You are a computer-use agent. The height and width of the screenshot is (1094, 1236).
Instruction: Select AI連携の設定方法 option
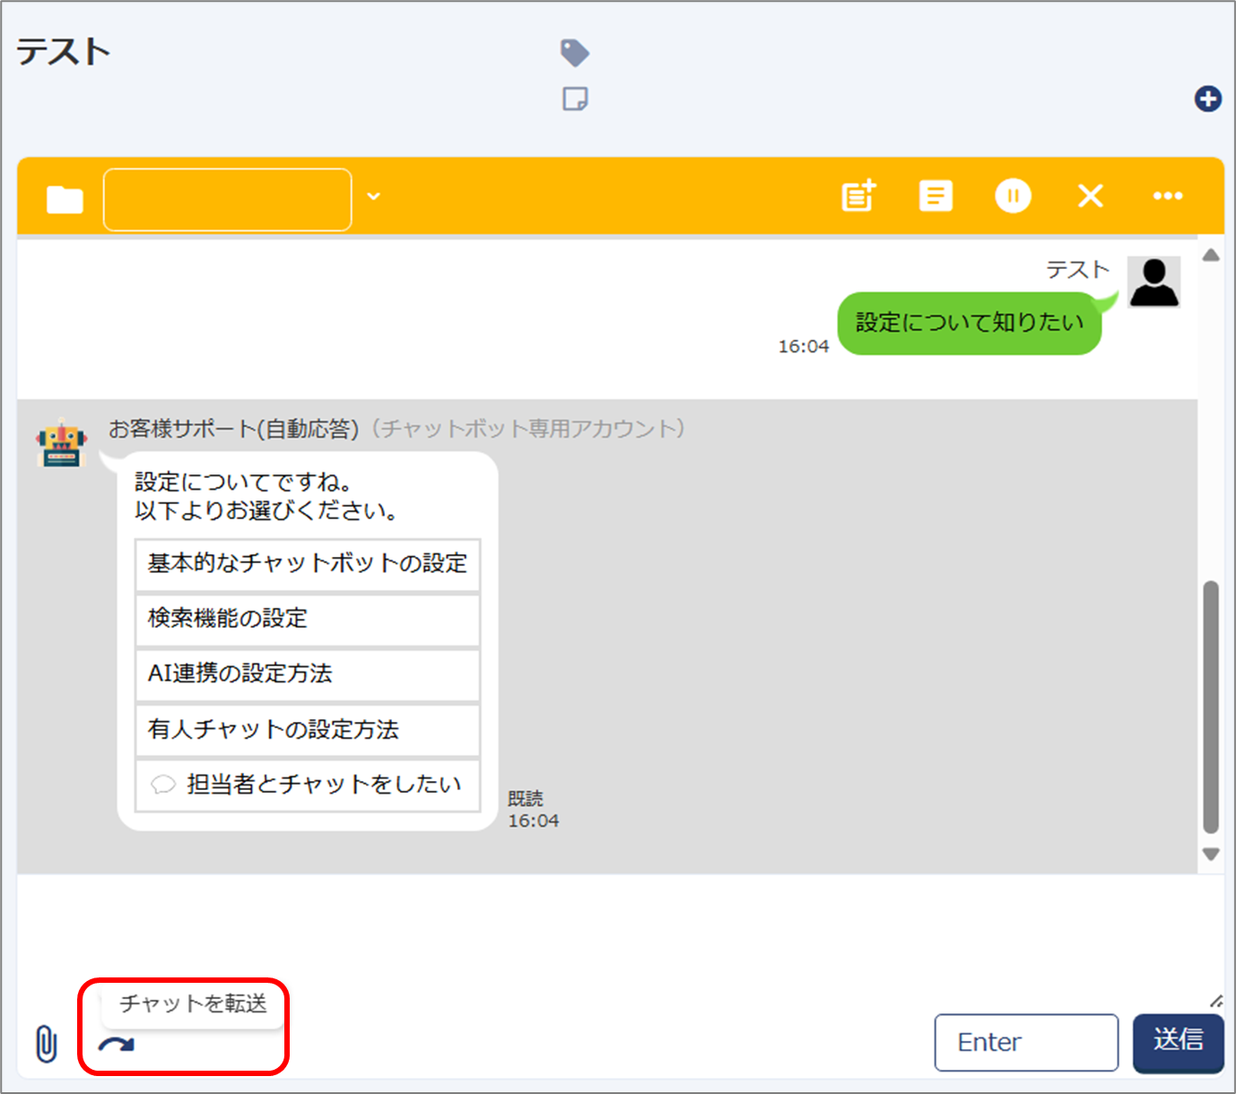pyautogui.click(x=308, y=674)
